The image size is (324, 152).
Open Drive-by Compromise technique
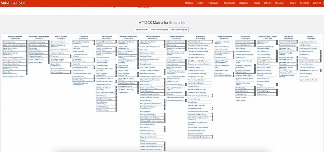pyautogui.click(x=58, y=42)
